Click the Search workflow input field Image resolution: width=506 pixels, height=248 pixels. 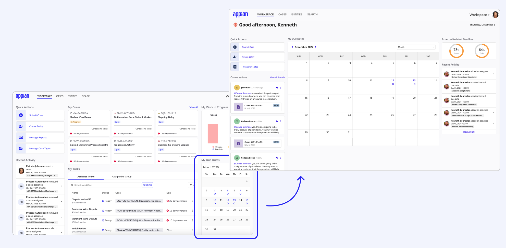coord(106,185)
